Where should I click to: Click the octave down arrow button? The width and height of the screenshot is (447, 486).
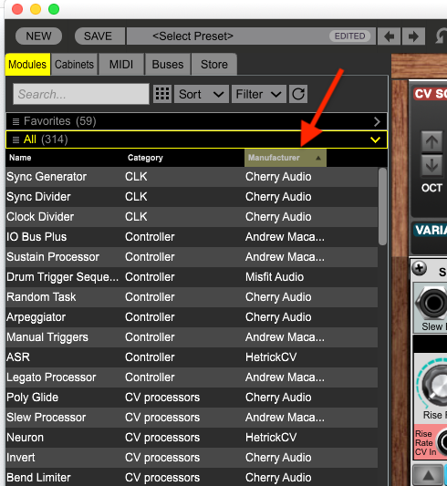[431, 165]
